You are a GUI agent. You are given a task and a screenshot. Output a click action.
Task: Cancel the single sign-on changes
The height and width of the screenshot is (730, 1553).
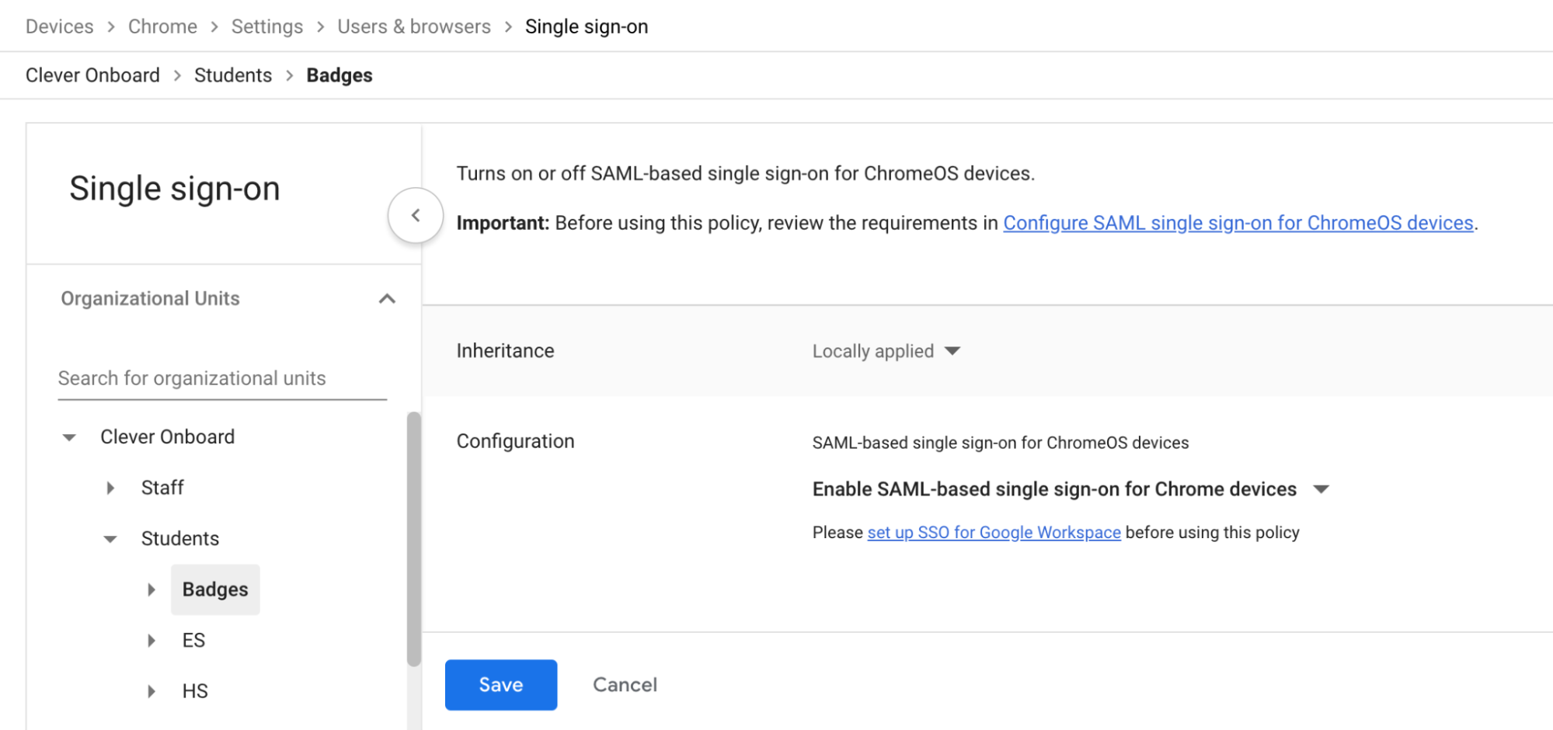(625, 684)
